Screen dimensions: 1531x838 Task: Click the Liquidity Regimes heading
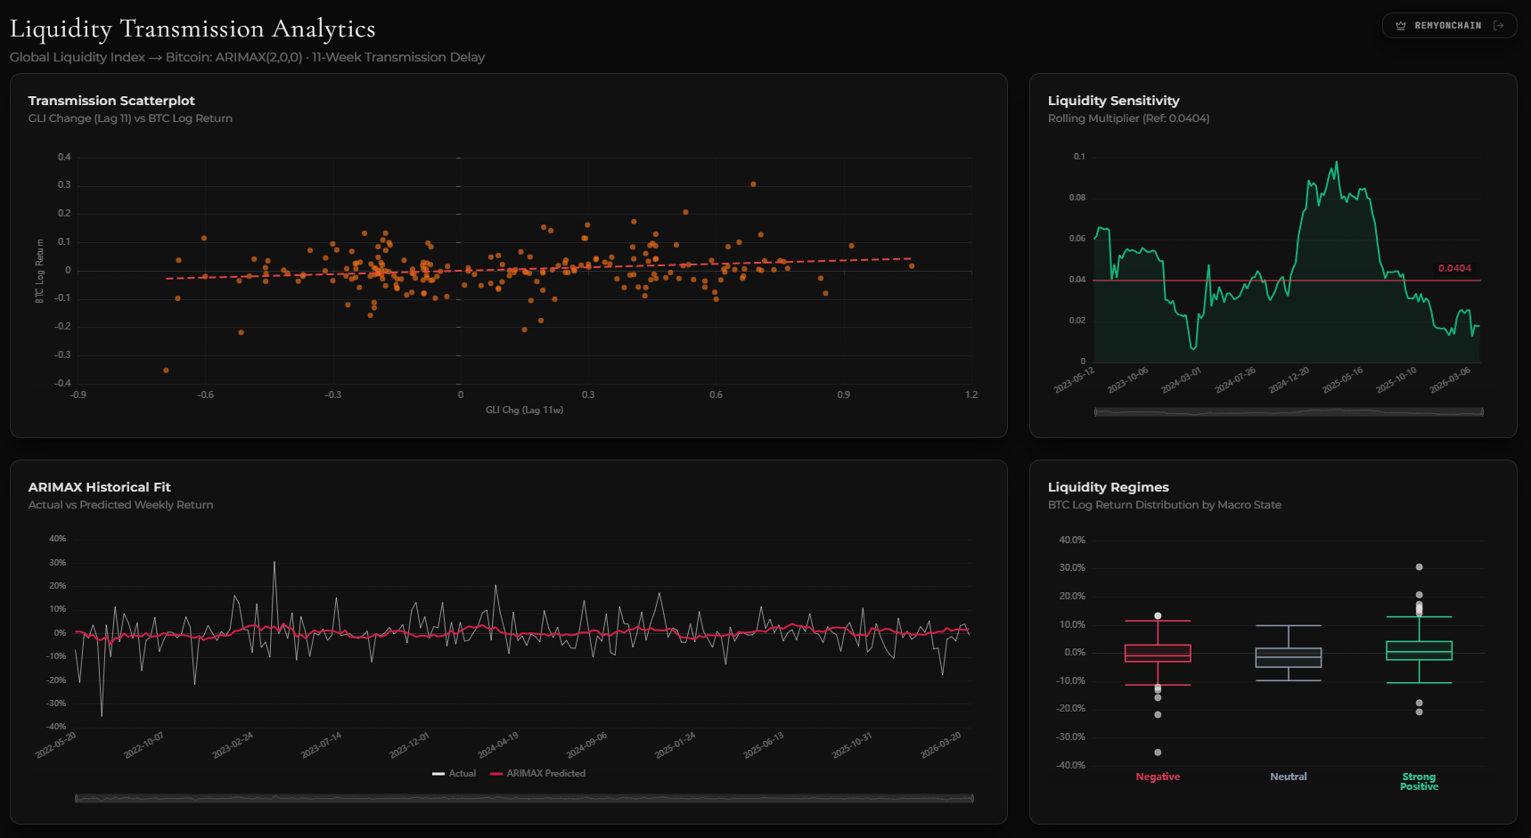(x=1108, y=487)
